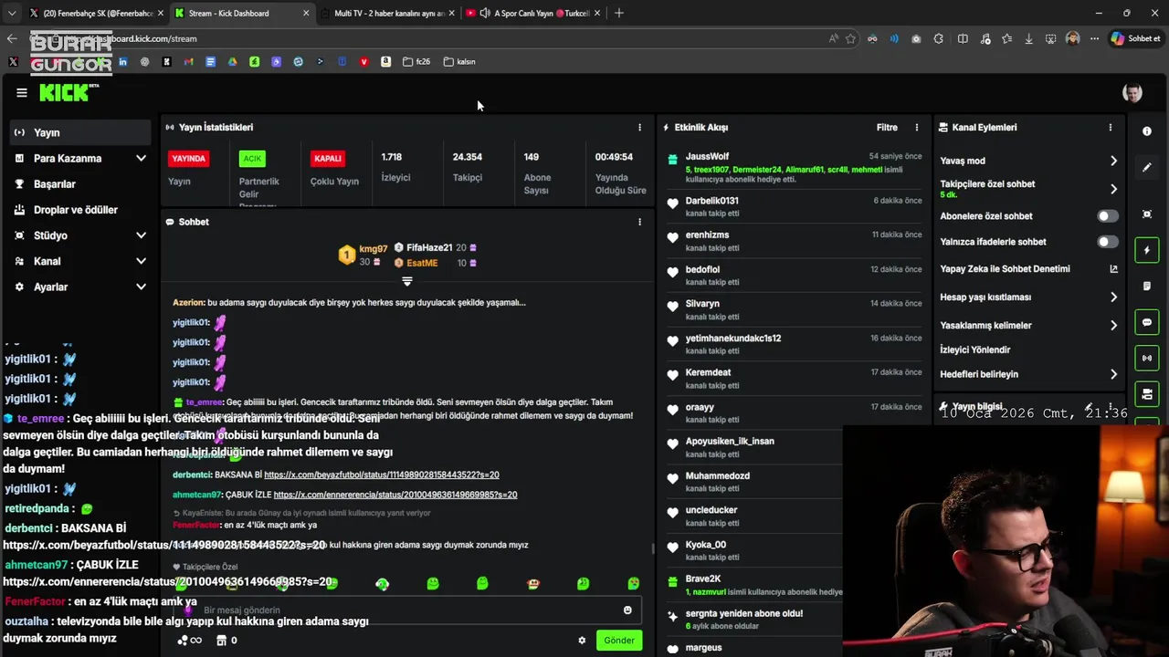Switch to A Spor Canlı Yayın tab
This screenshot has width=1169, height=657.
533,13
